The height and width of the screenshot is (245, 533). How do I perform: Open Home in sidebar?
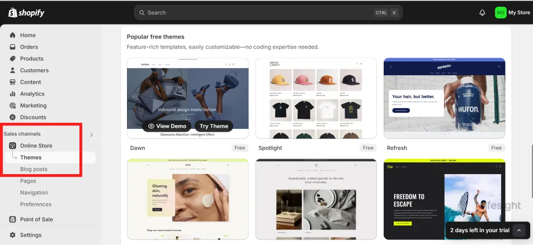point(27,35)
